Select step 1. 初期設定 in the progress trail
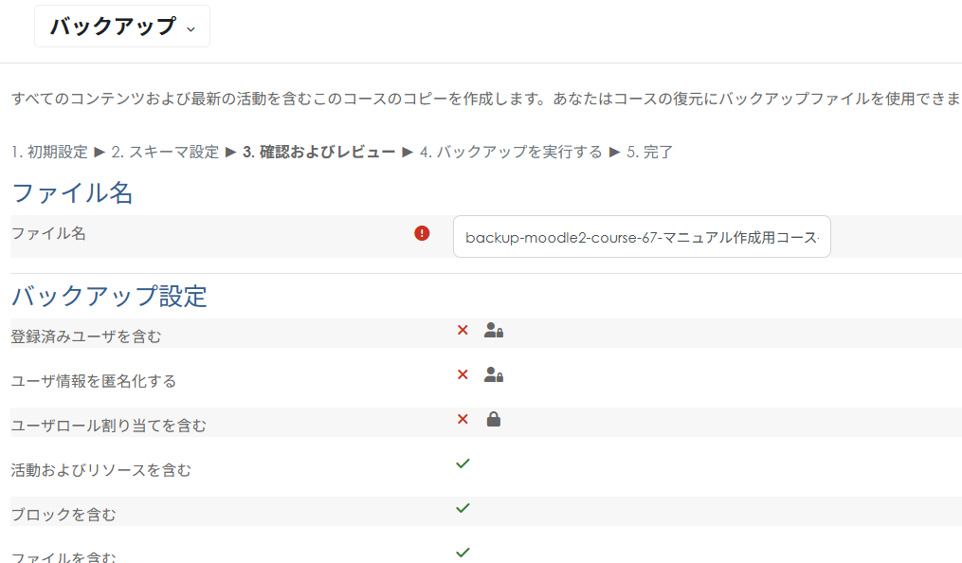This screenshot has width=962, height=563. pyautogui.click(x=49, y=152)
